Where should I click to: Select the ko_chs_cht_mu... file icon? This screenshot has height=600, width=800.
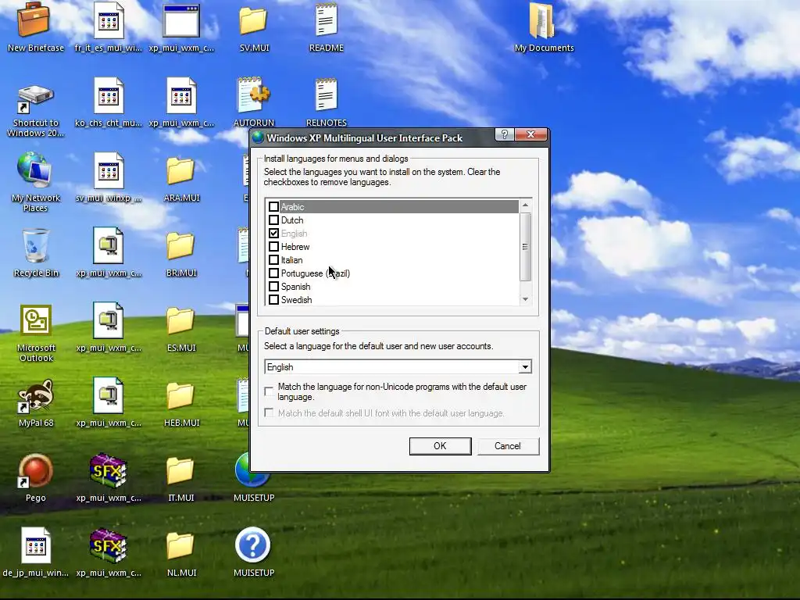(108, 95)
